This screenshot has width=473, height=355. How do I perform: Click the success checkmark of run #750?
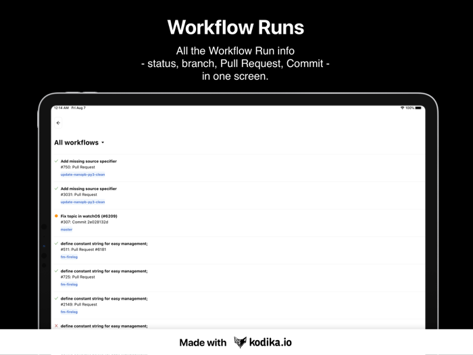56,161
